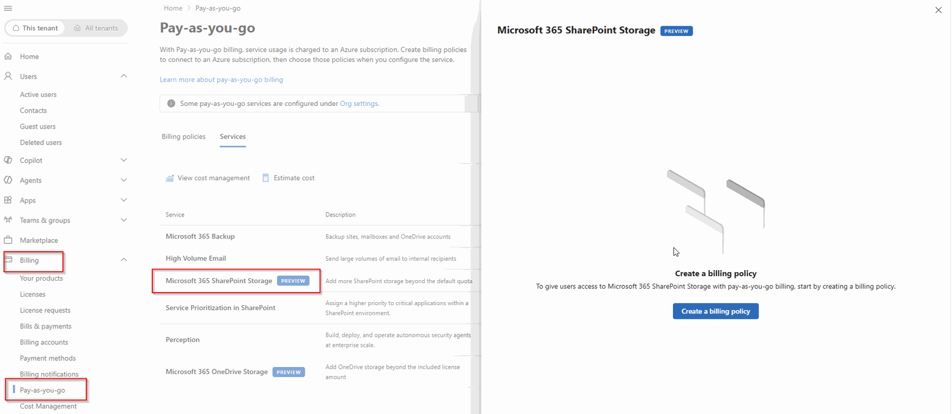
Task: Collapse the Users section chevron
Action: tap(124, 76)
